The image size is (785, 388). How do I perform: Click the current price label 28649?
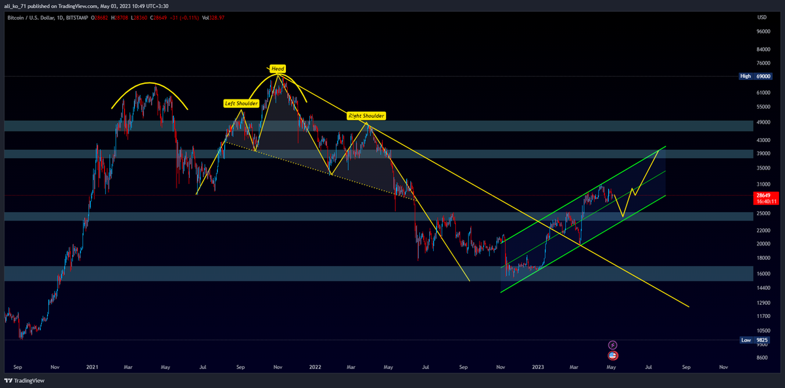[x=762, y=195]
